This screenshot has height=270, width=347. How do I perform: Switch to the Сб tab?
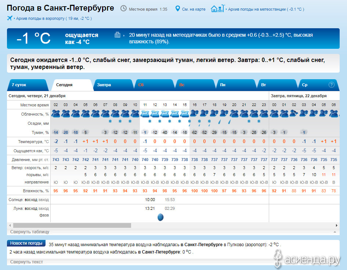pos(155,85)
